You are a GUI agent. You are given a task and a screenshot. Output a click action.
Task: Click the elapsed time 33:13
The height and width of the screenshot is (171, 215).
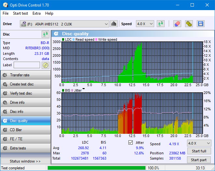pos(200,168)
